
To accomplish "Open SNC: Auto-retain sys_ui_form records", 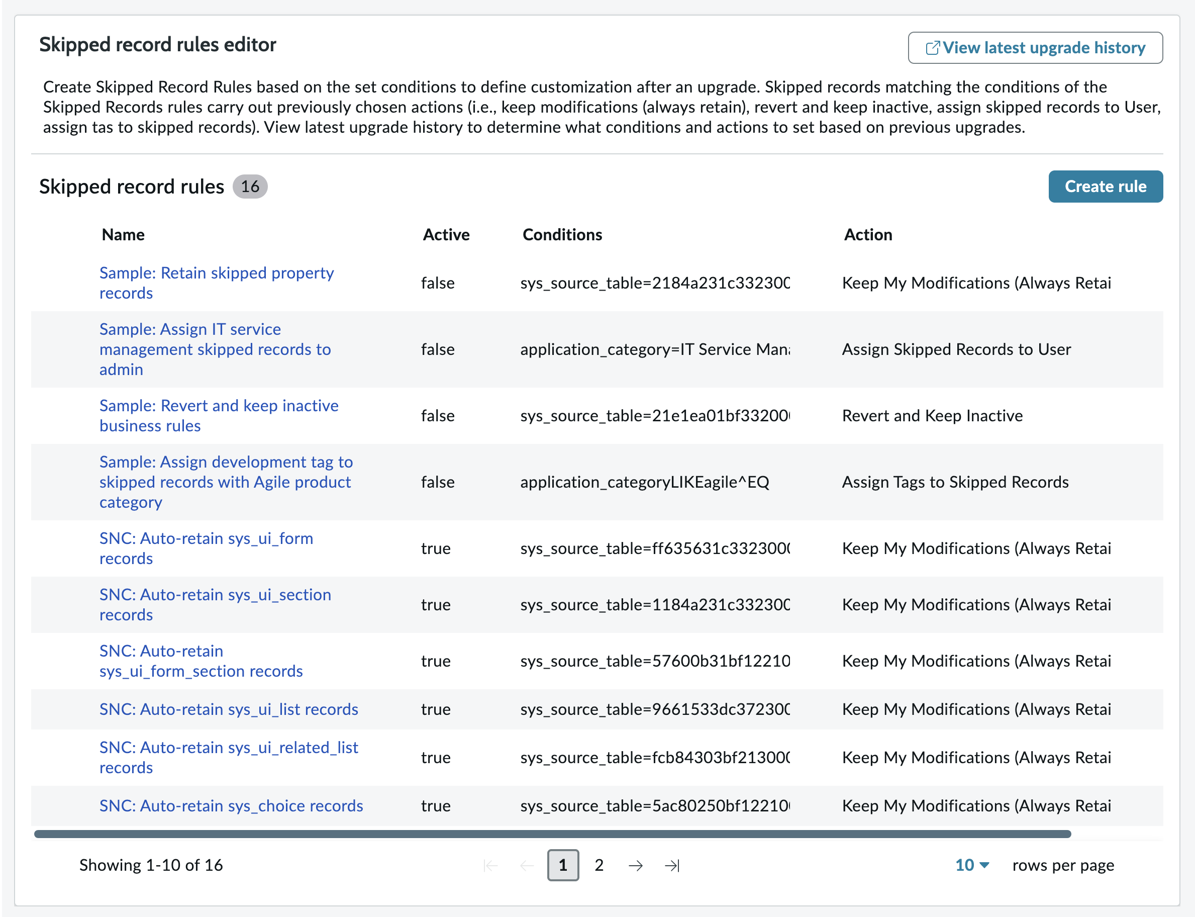I will coord(206,548).
